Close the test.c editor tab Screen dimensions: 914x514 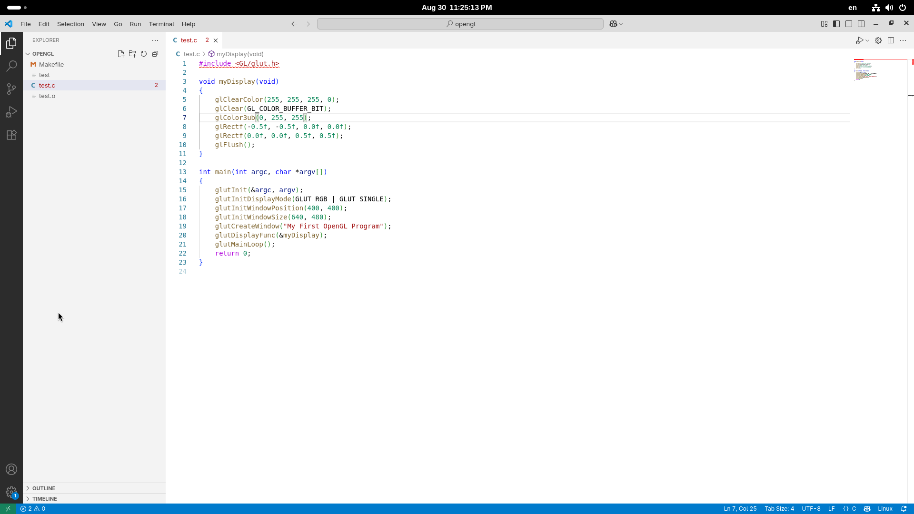pyautogui.click(x=216, y=40)
